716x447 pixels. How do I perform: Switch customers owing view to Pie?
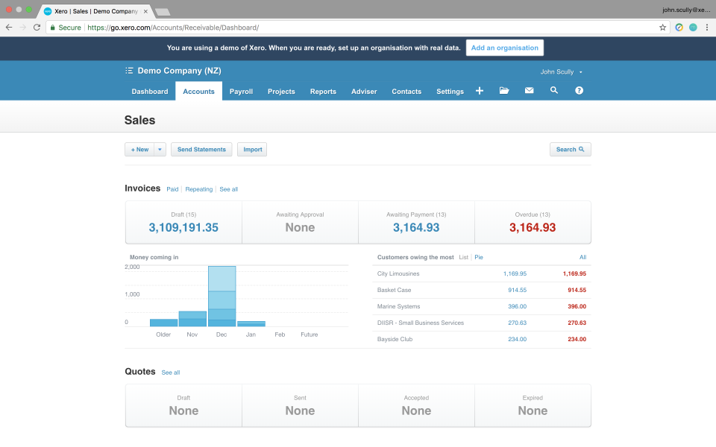[478, 256]
